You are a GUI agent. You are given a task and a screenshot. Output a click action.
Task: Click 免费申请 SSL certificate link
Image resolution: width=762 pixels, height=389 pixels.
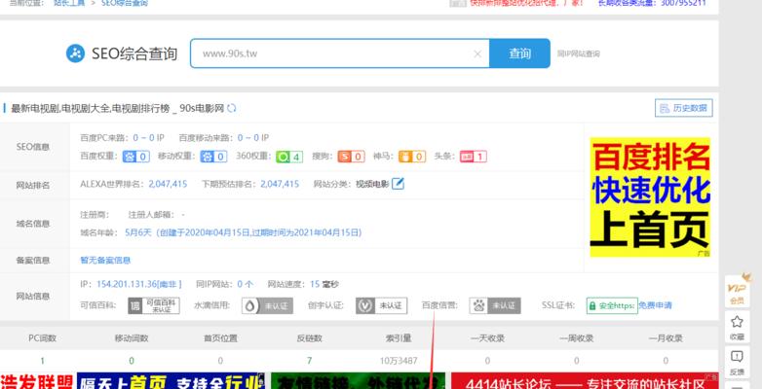click(655, 305)
